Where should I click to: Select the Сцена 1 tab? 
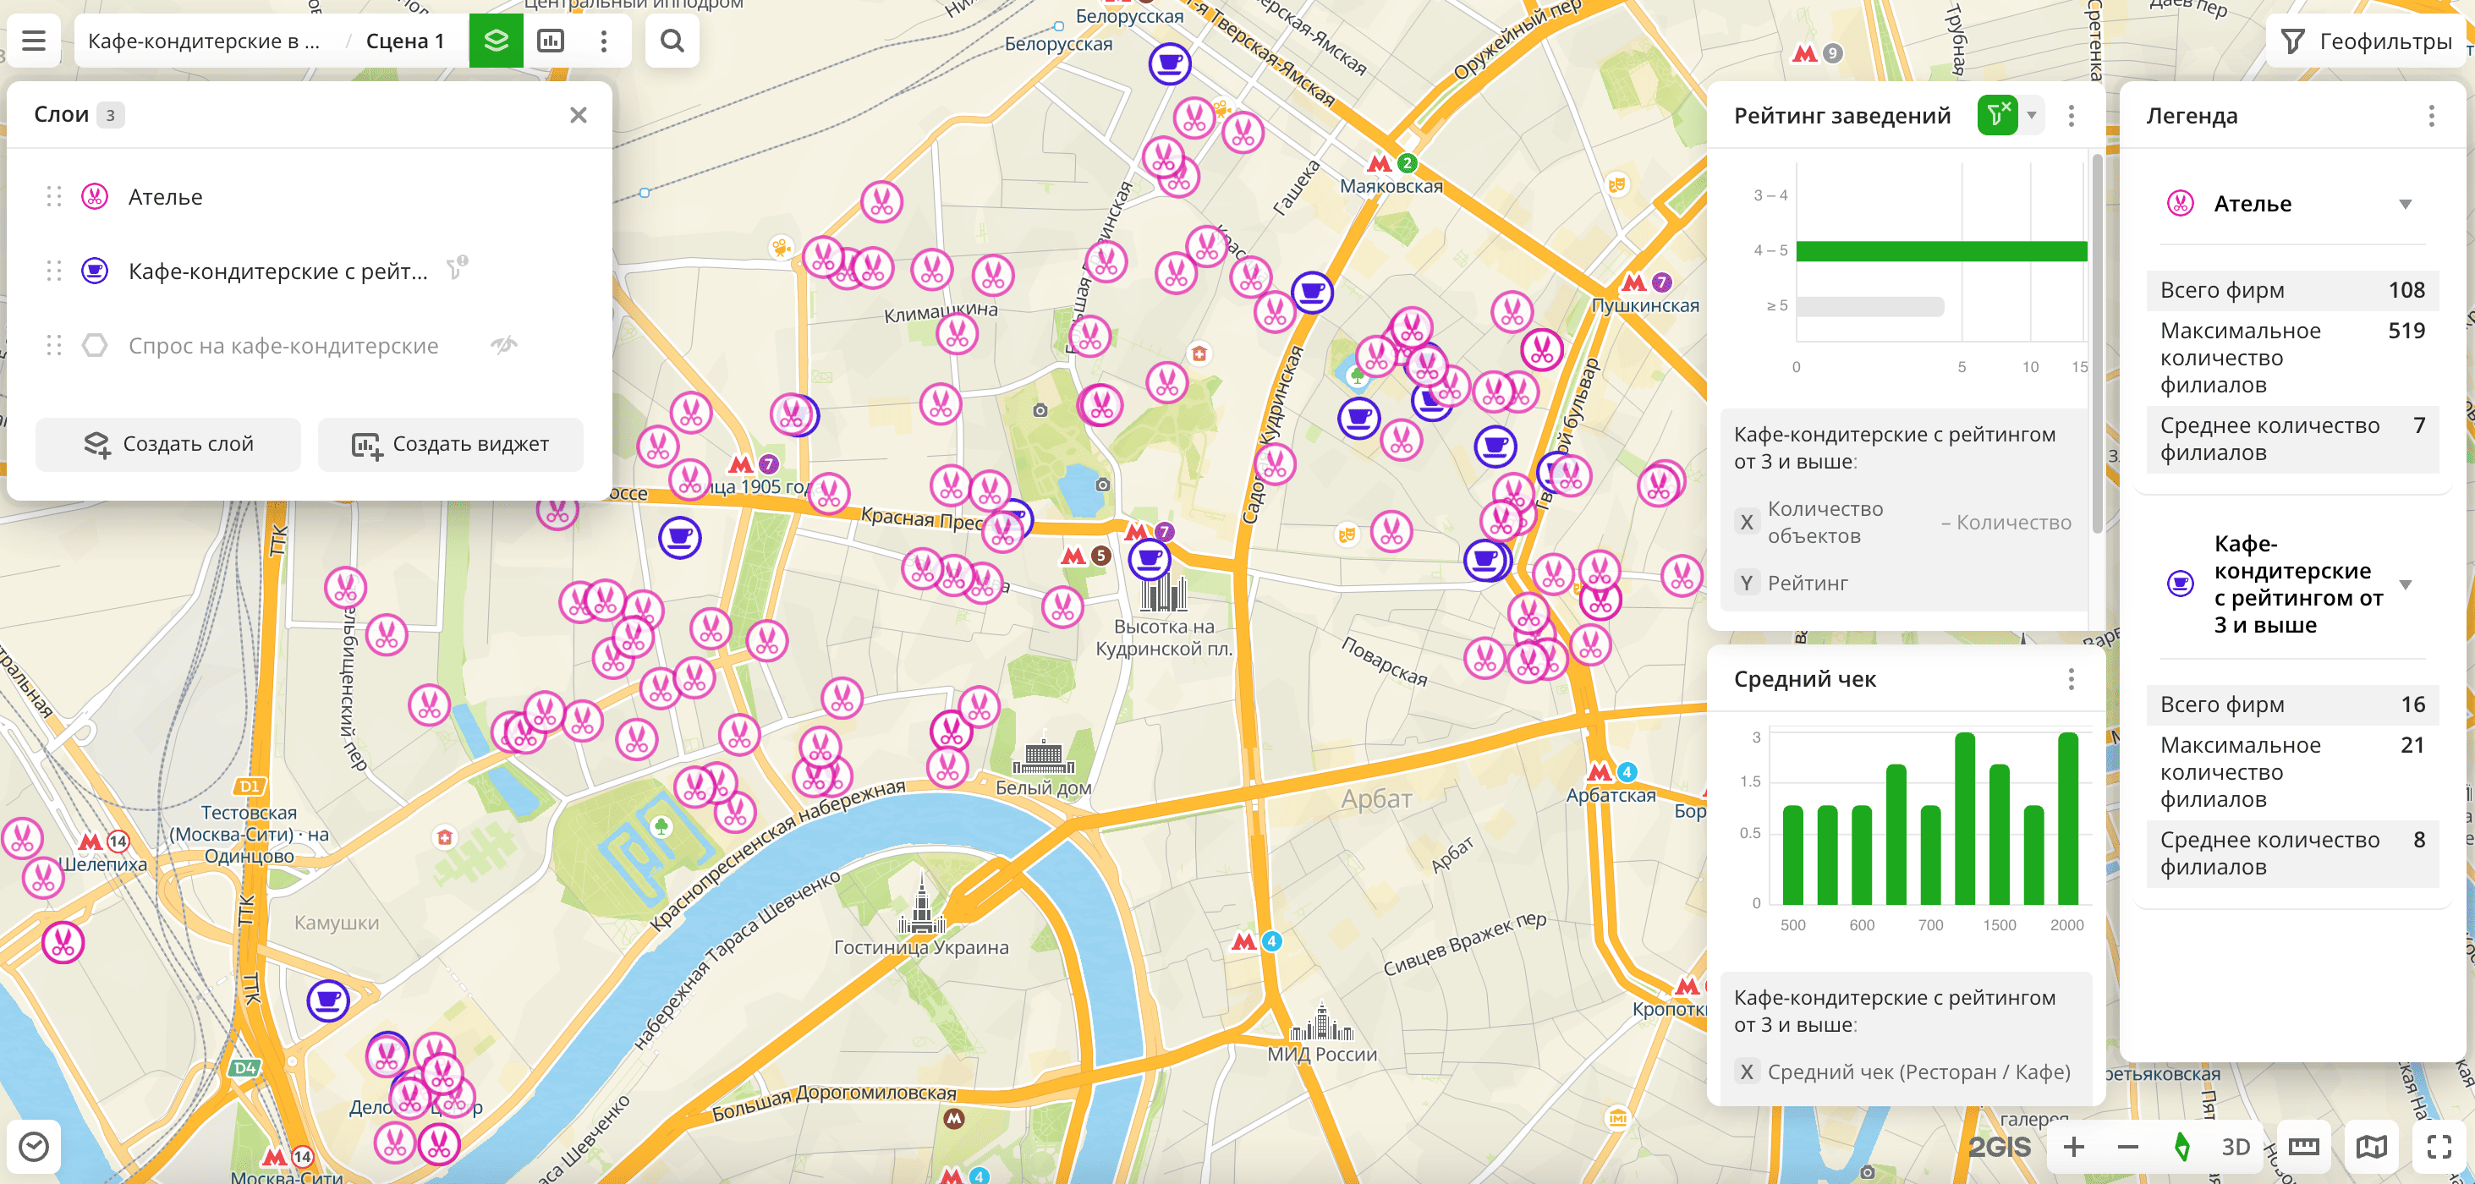404,41
